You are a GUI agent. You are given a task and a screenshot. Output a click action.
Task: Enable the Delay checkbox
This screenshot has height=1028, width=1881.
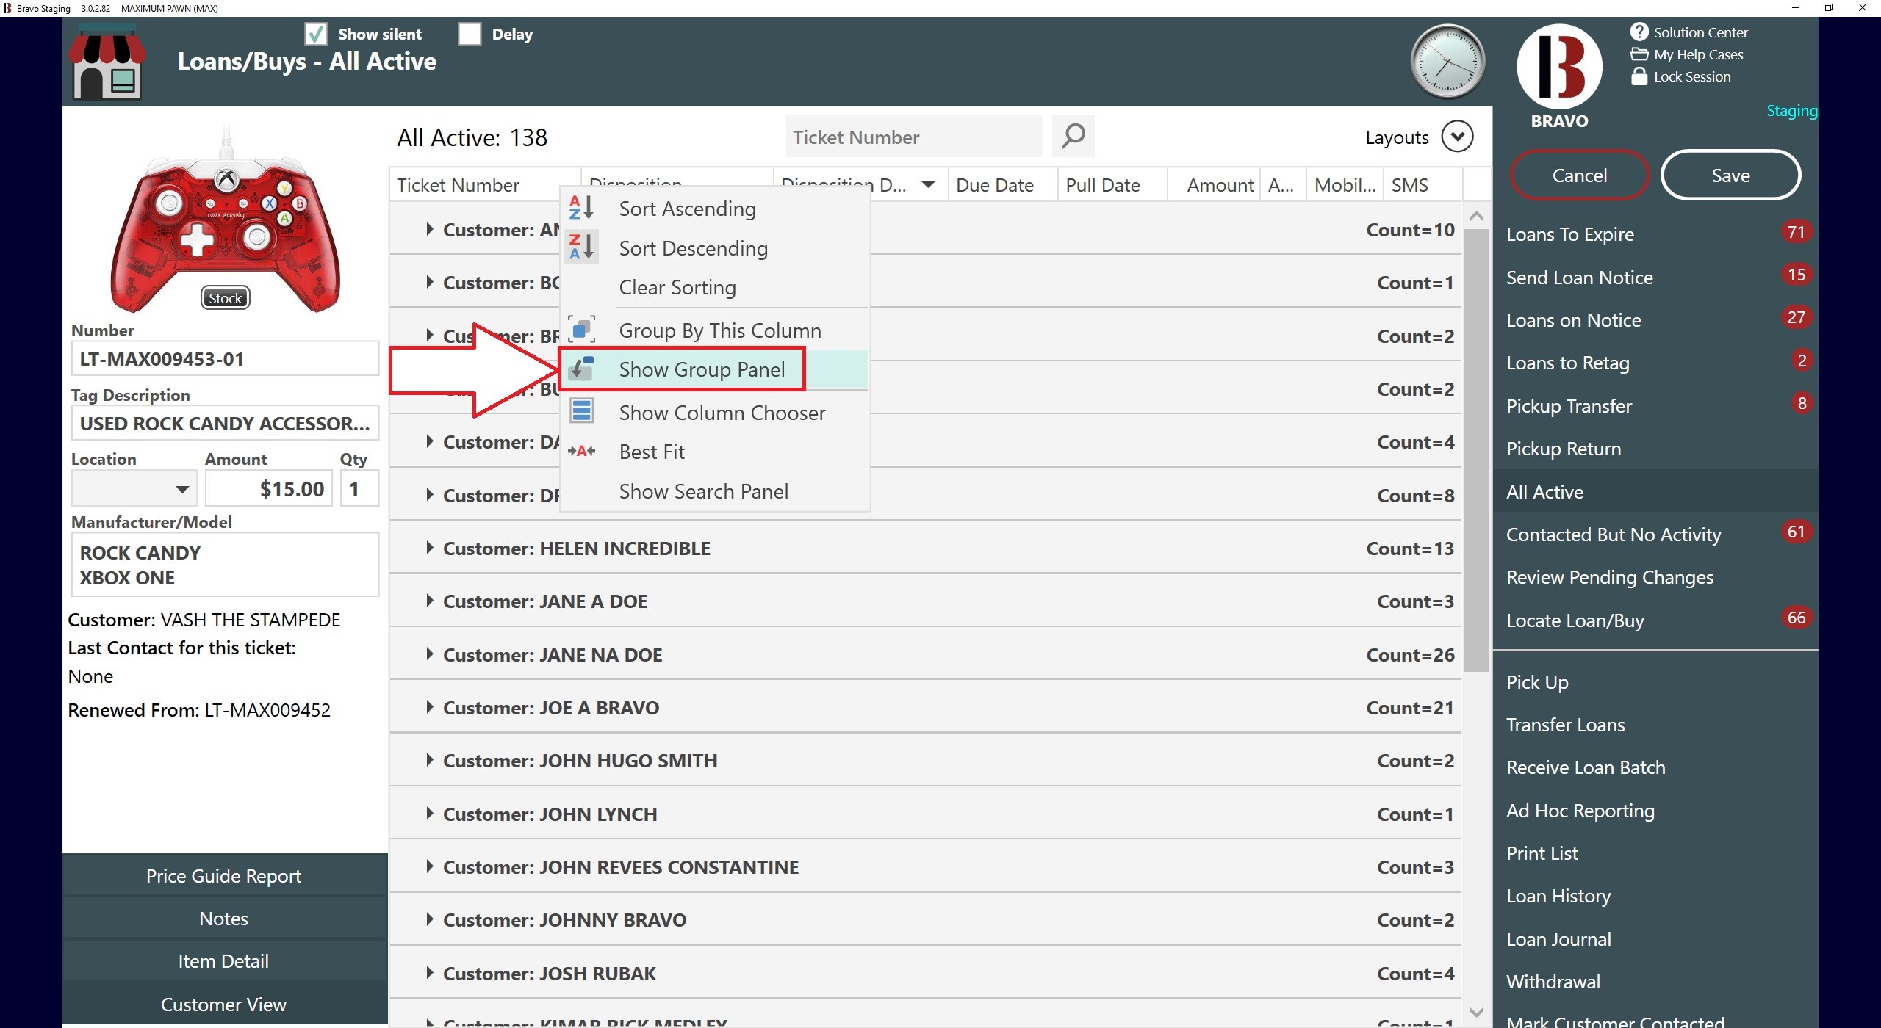[x=470, y=35]
